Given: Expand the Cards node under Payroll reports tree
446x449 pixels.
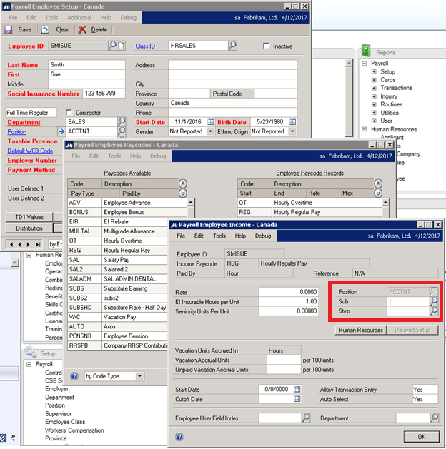Looking at the screenshot, I should [374, 80].
